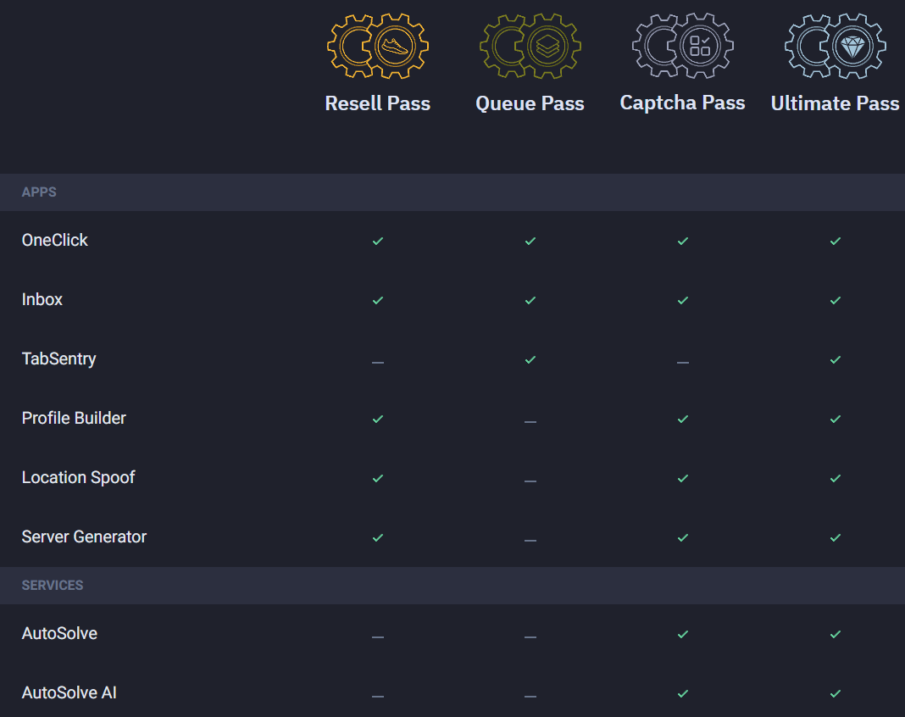The width and height of the screenshot is (905, 717).
Task: Select the Resell Pass heading
Action: (x=377, y=103)
